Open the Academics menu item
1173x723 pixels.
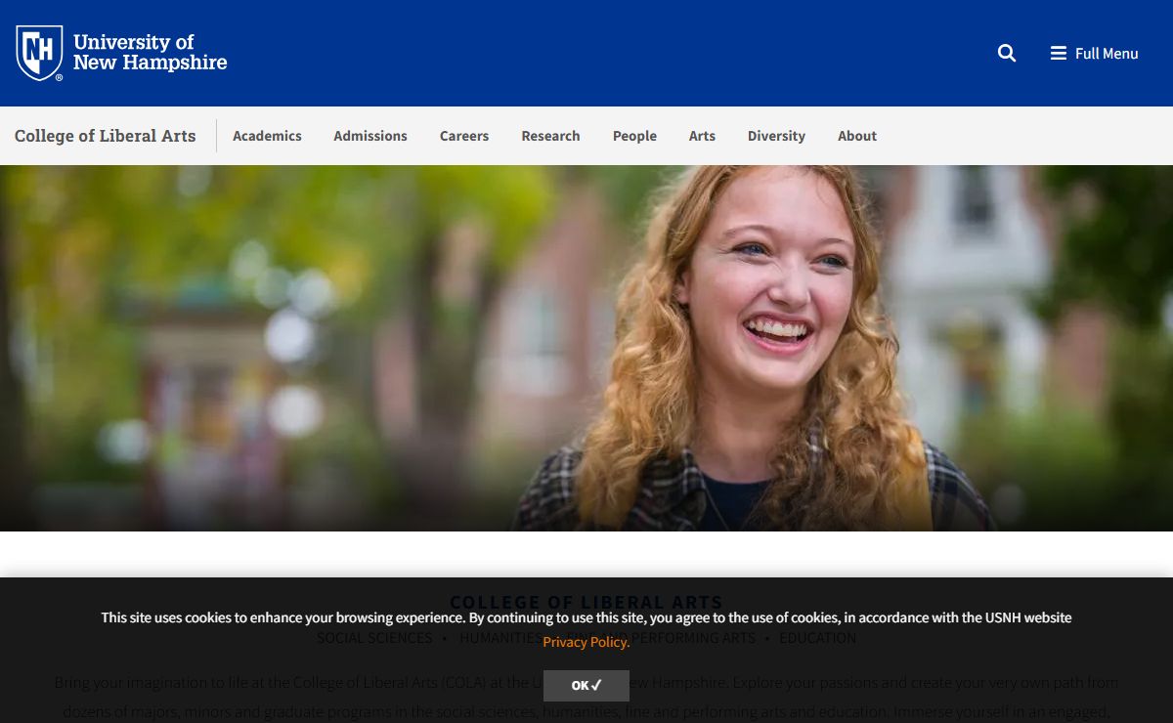coord(267,136)
